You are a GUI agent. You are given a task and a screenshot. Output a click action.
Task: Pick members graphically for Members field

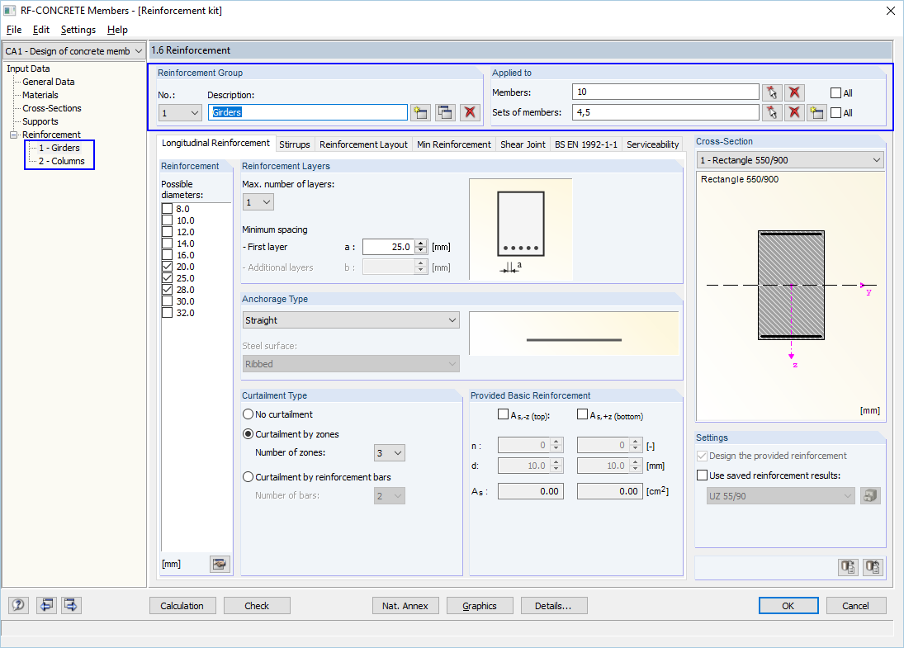(772, 92)
